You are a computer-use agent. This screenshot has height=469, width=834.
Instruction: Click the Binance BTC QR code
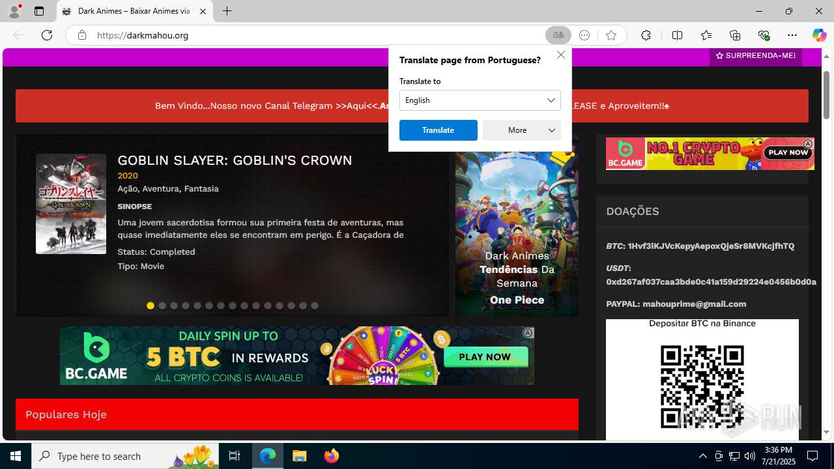coord(702,387)
